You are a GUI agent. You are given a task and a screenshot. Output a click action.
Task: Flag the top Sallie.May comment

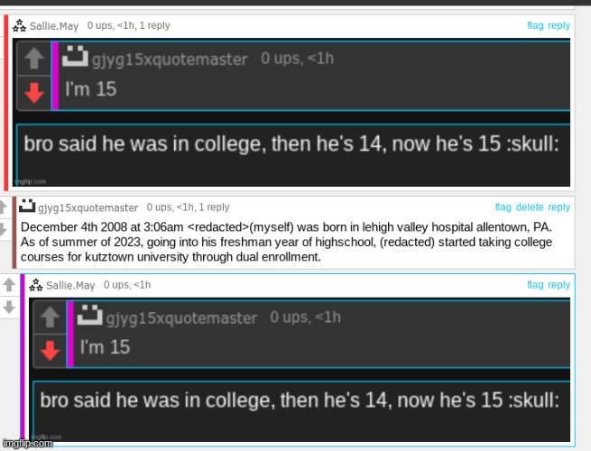coord(535,25)
